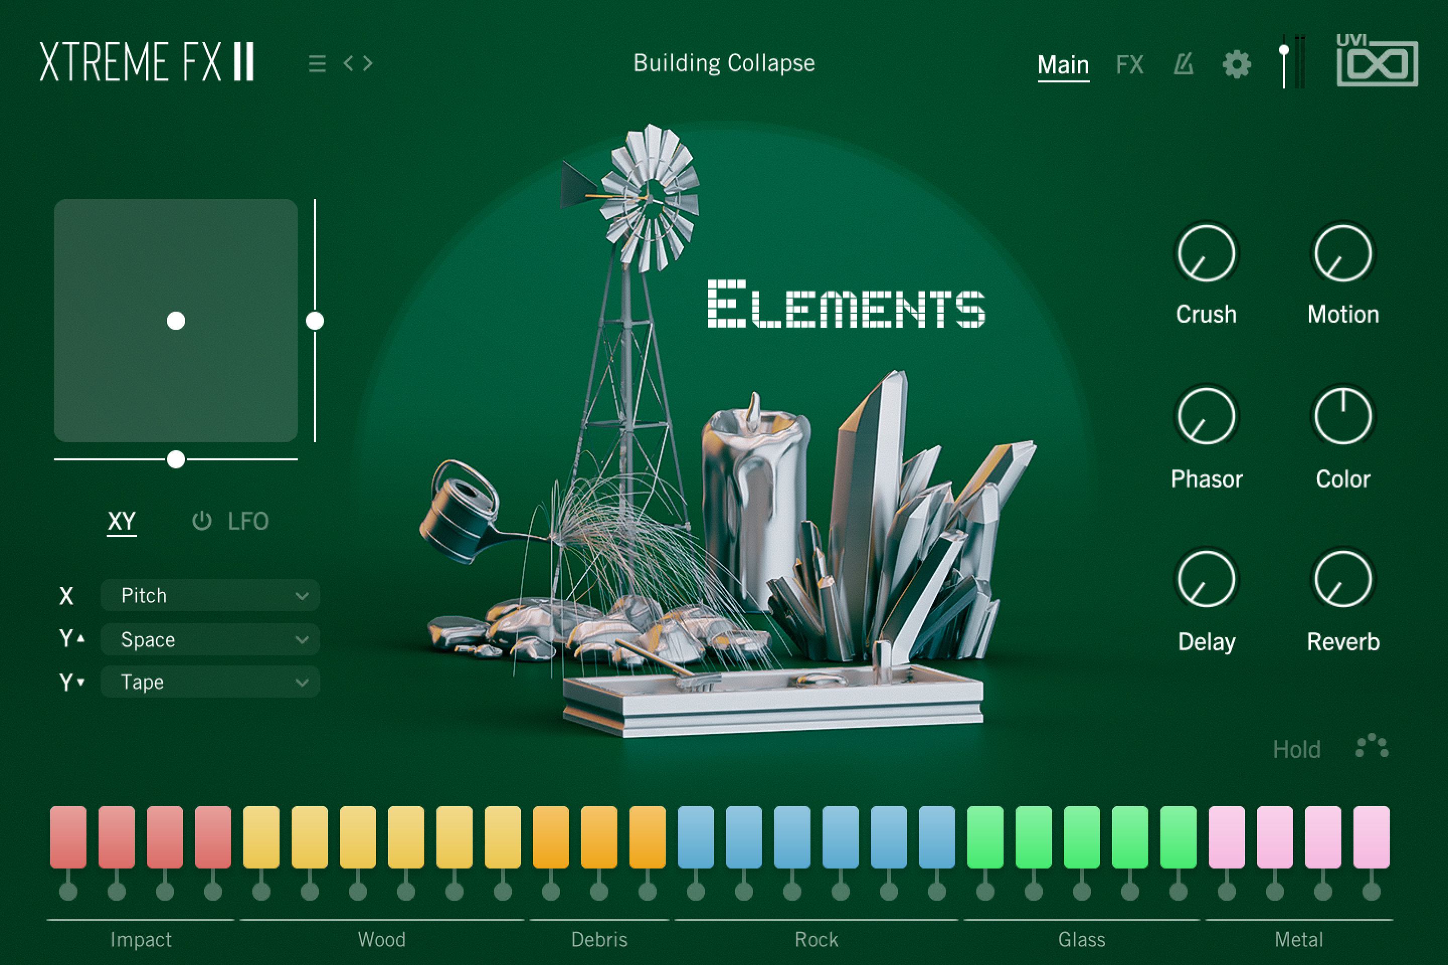Image resolution: width=1448 pixels, height=965 pixels.
Task: Click the randomize dots icon near Hold
Action: tap(1372, 746)
